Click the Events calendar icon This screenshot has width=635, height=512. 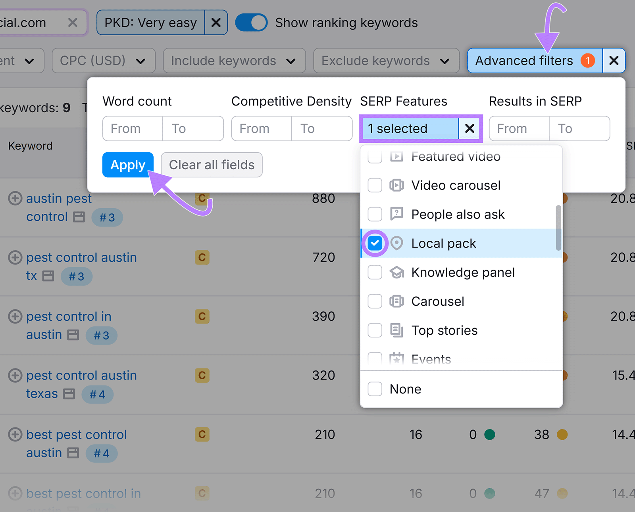(x=397, y=358)
